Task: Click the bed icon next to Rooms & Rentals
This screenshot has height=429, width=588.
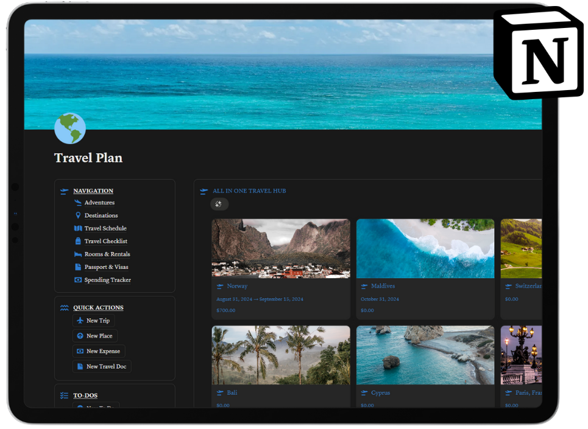Action: click(77, 254)
